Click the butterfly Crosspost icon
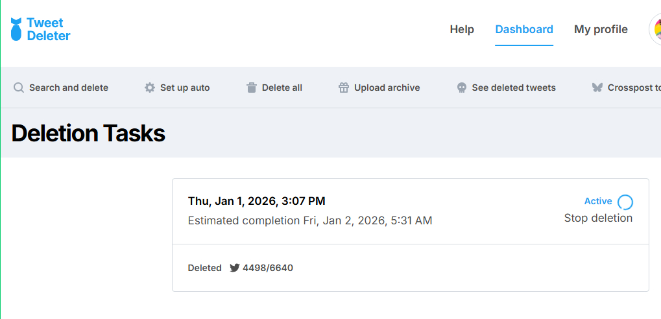The width and height of the screenshot is (661, 319). (597, 88)
